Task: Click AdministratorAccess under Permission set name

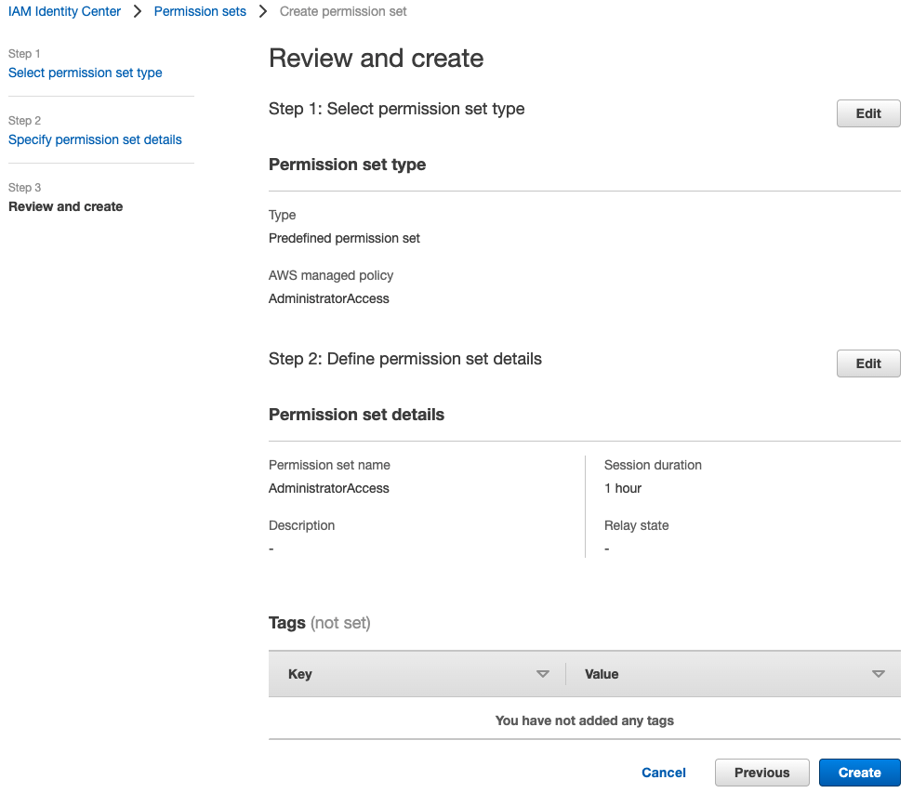Action: pyautogui.click(x=328, y=488)
